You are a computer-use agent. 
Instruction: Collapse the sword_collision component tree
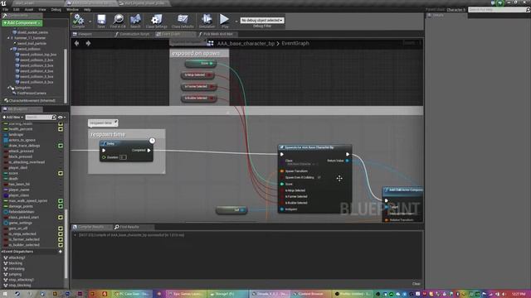11,49
